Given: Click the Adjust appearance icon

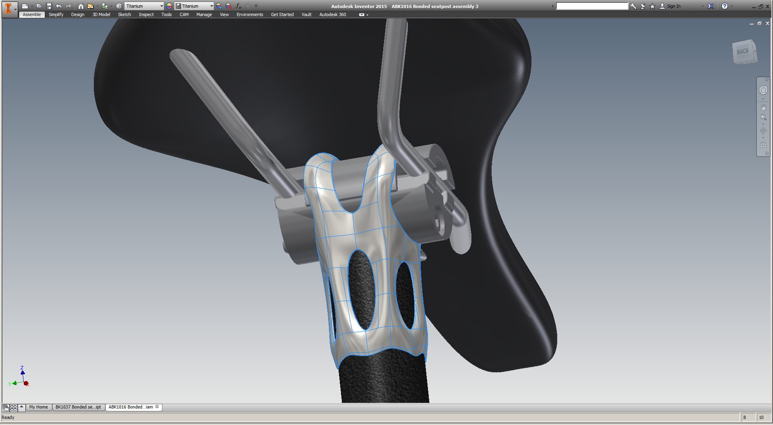Looking at the screenshot, I should pos(219,6).
